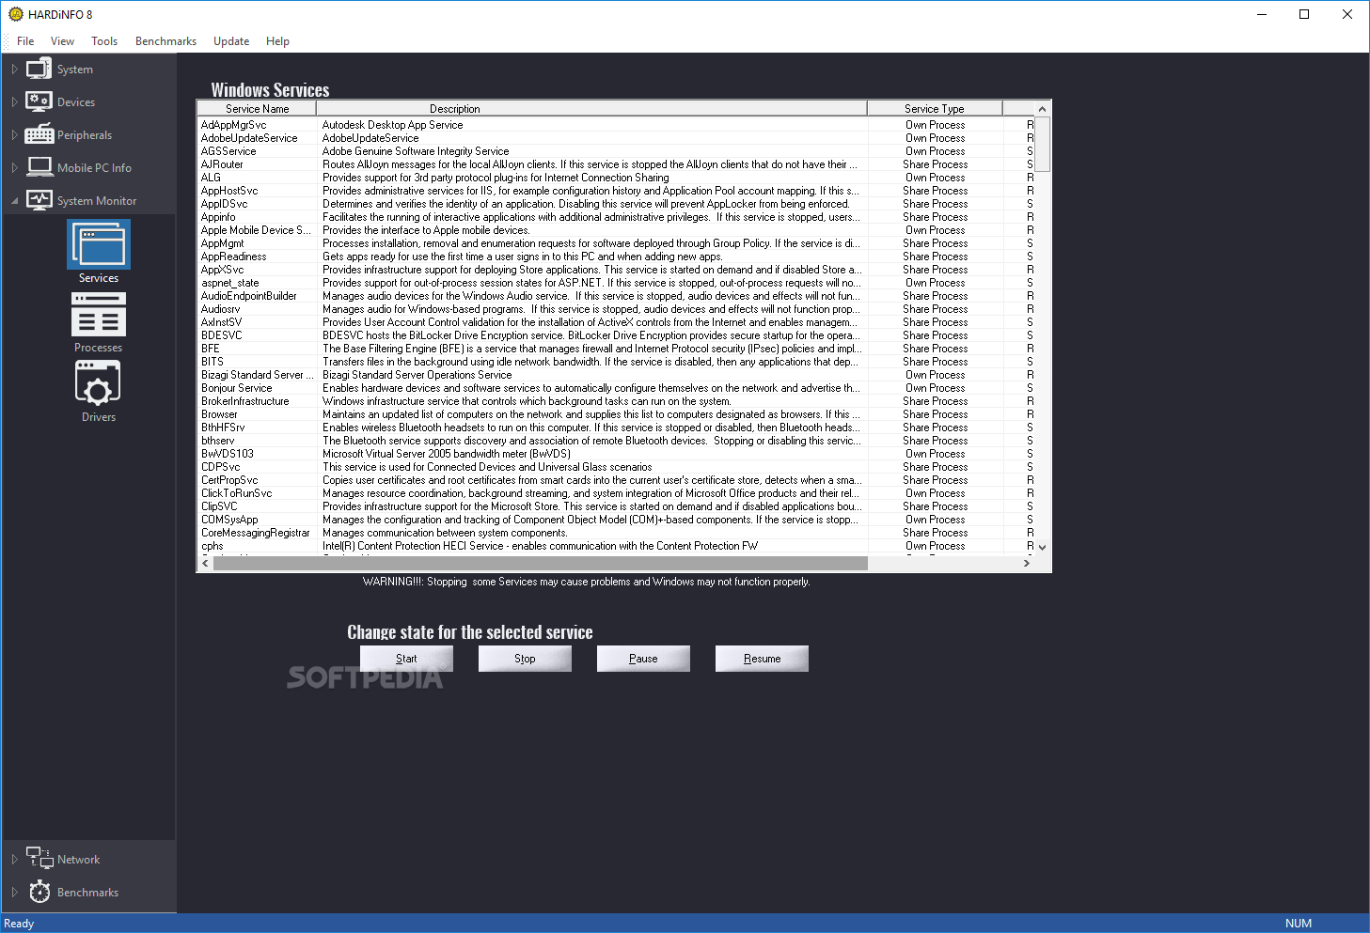
Task: Select the BthHFSrv service row
Action: pyautogui.click(x=615, y=428)
